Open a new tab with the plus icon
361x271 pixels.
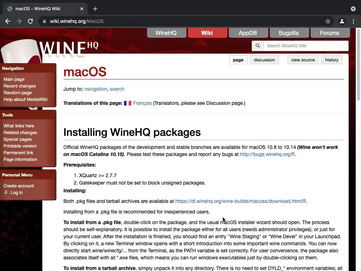point(95,9)
